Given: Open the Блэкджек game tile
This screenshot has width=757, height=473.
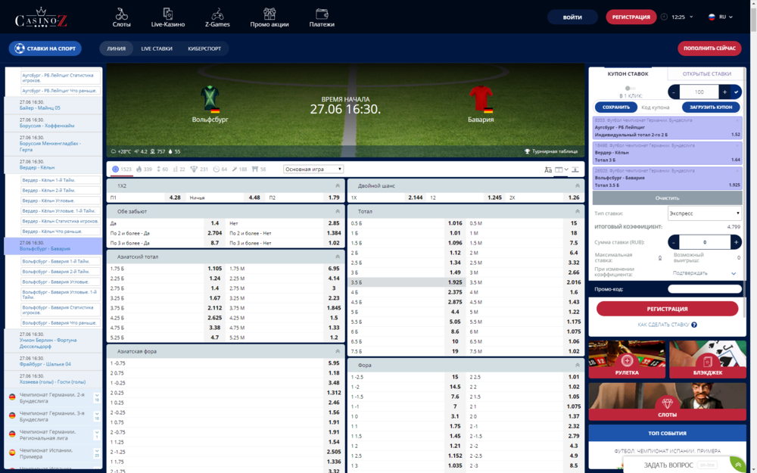Looking at the screenshot, I should tap(707, 359).
